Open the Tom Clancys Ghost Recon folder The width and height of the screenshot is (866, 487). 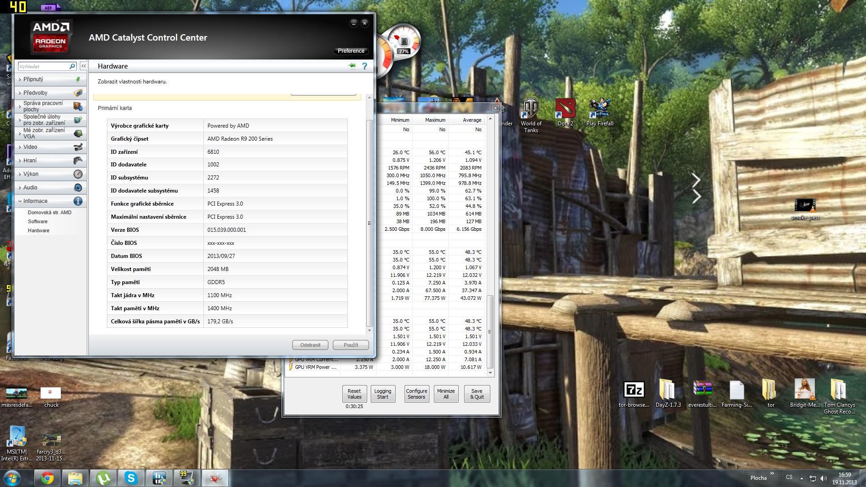[x=839, y=397]
